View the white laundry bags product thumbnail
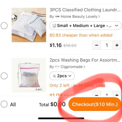This screenshot has width=122, height=122. point(29,25)
